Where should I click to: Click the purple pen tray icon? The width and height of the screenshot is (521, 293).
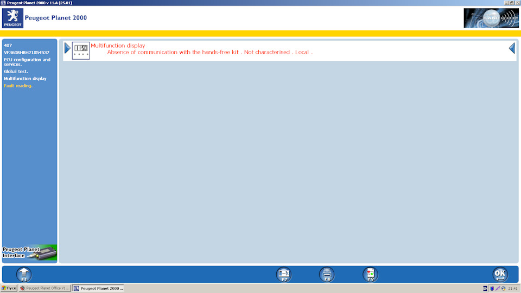pos(498,288)
